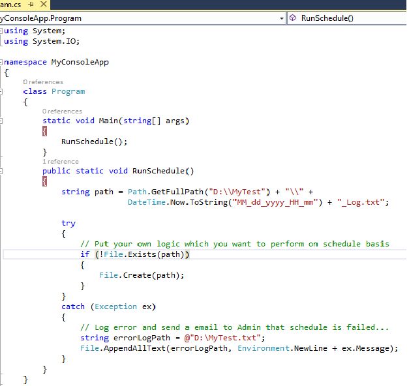Click the '0 references' link above class Program

(x=42, y=82)
